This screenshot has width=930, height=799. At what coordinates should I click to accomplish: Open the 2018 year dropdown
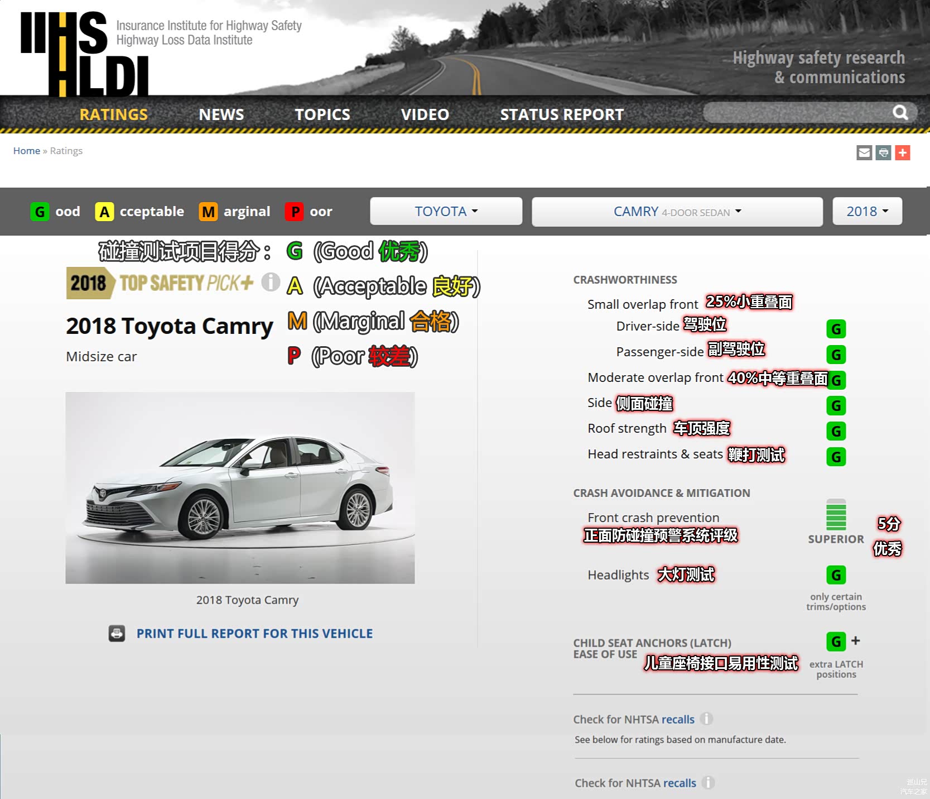867,211
